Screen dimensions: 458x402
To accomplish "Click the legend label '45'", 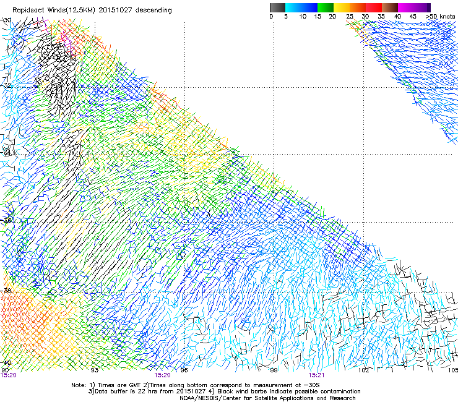I will point(413,17).
